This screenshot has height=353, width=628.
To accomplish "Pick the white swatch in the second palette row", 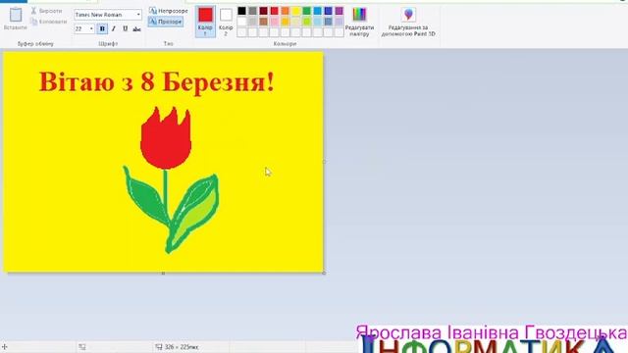I will click(242, 22).
